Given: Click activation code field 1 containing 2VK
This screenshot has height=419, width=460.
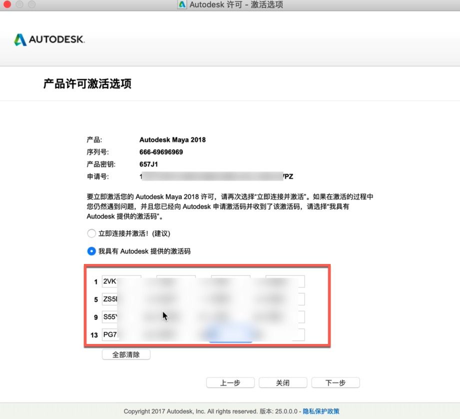Looking at the screenshot, I should click(x=121, y=281).
